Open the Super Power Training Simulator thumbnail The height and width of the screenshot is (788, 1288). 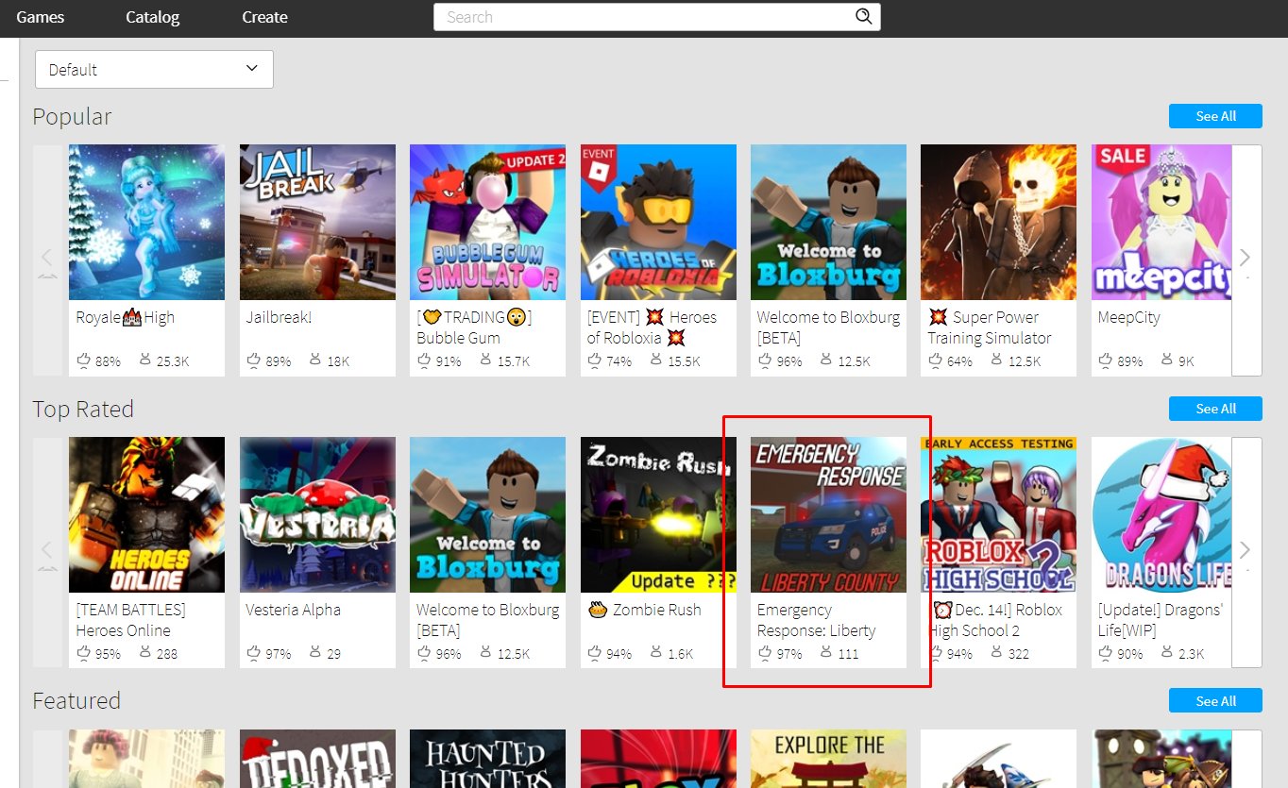tap(999, 222)
